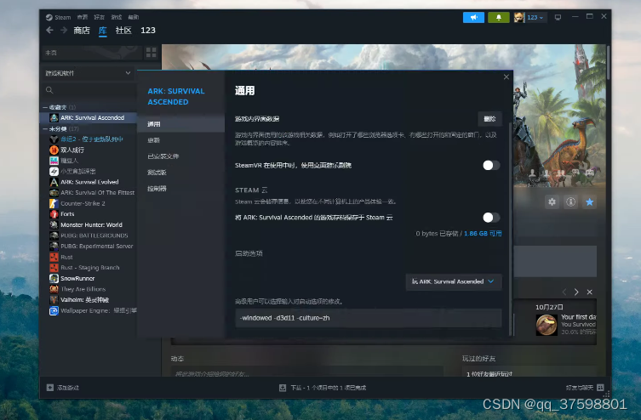The width and height of the screenshot is (641, 420).
Task: Click the game info icon
Action: [x=570, y=201]
